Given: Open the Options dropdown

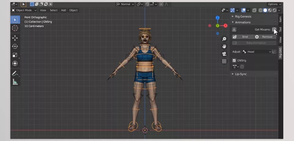Looking at the screenshot, I should (x=274, y=4).
